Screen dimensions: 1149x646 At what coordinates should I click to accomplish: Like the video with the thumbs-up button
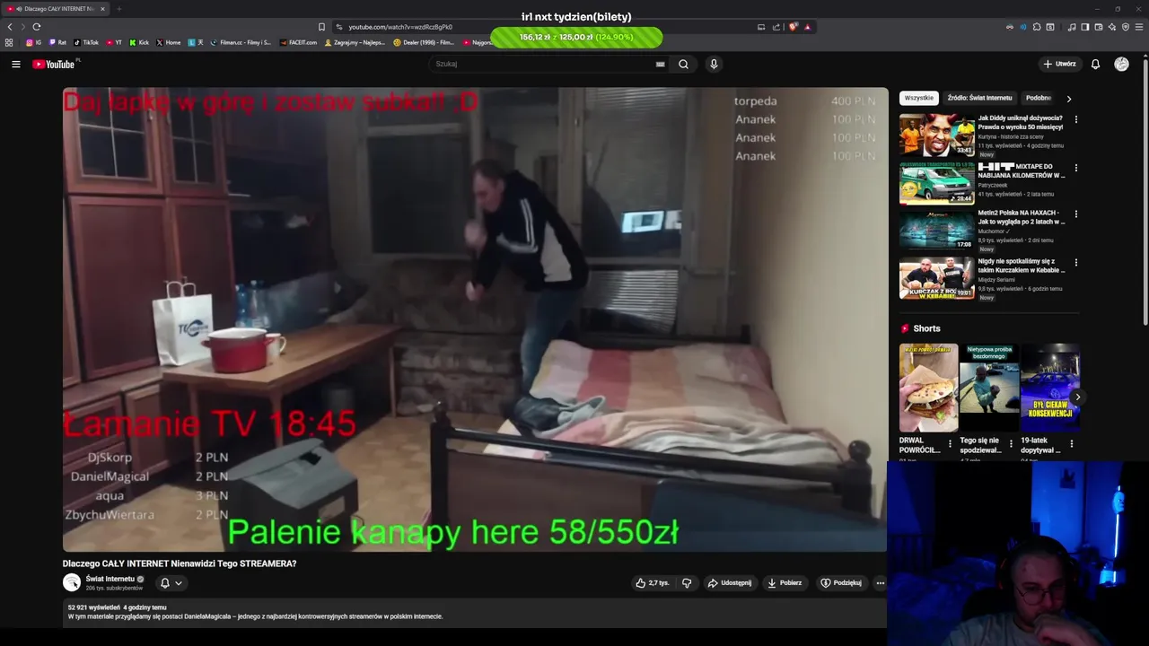[x=653, y=583]
